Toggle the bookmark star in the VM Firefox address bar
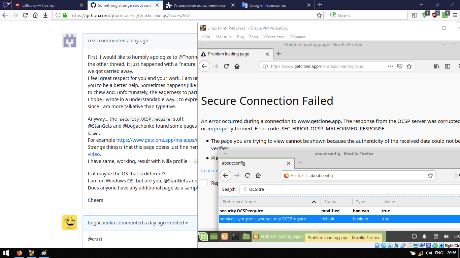The image size is (460, 258). [409, 66]
